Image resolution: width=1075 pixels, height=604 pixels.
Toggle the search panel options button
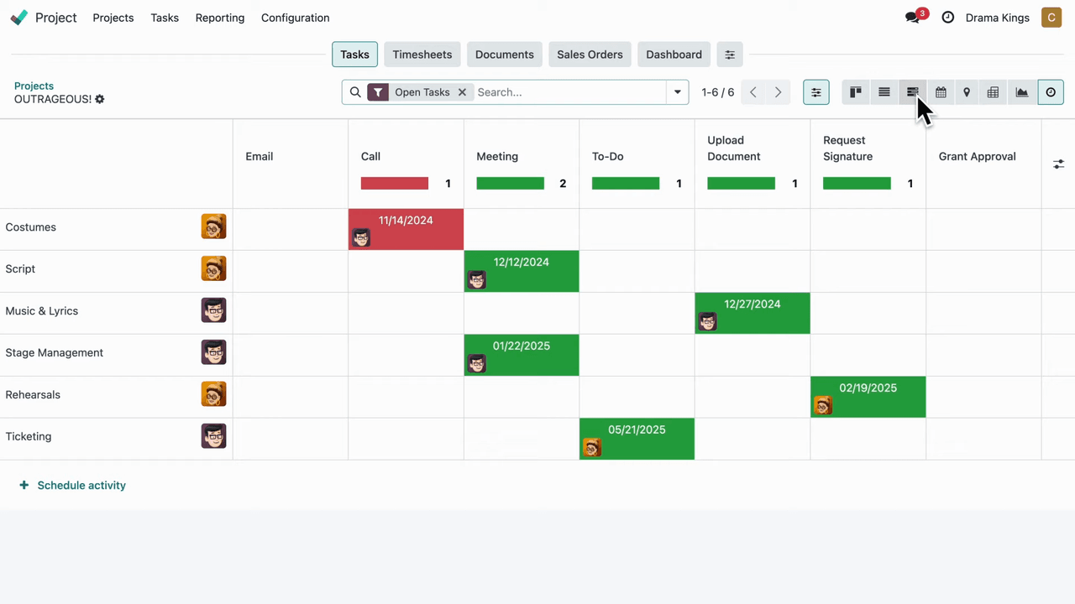pyautogui.click(x=815, y=92)
